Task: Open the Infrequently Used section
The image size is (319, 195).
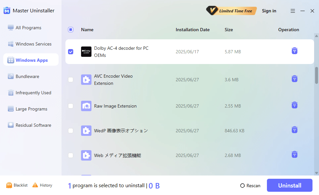Action: click(29, 93)
